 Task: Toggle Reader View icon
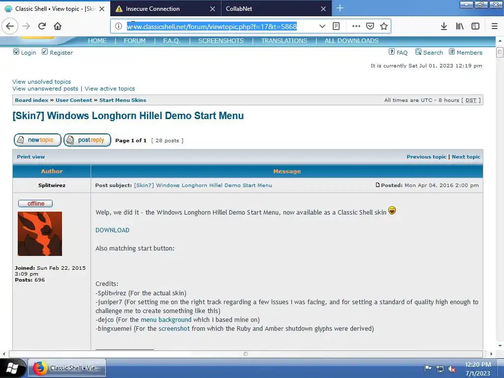pos(336,26)
